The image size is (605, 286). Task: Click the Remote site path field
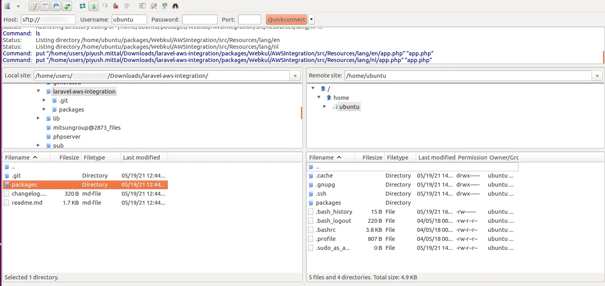(468, 76)
